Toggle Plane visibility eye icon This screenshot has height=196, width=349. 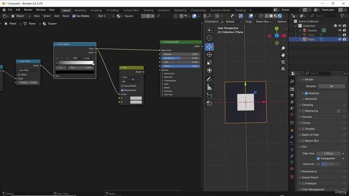coord(340,39)
